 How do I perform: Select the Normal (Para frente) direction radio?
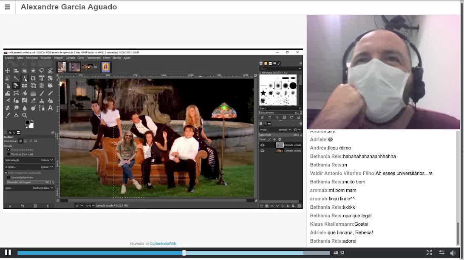click(x=8, y=150)
